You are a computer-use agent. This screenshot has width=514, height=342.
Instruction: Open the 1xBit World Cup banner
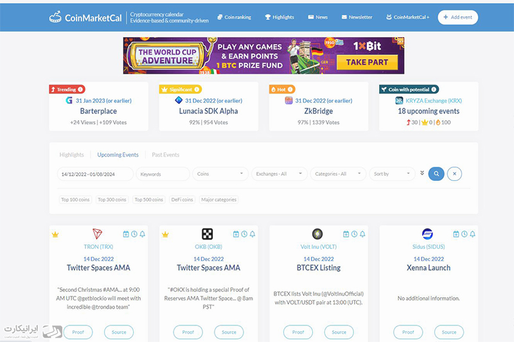pyautogui.click(x=263, y=55)
